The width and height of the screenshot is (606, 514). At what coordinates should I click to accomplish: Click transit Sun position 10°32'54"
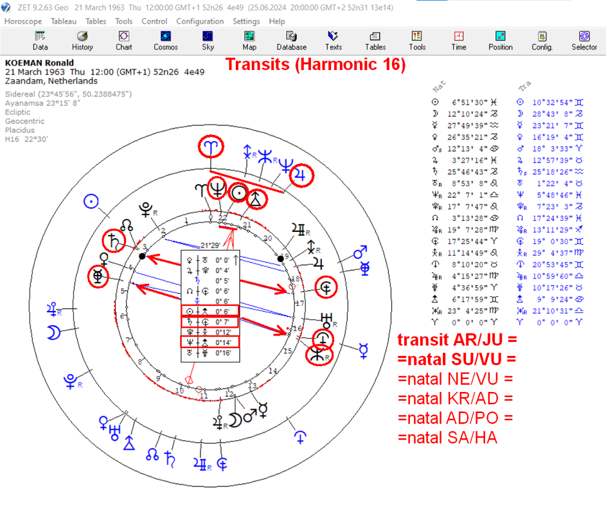[552, 102]
